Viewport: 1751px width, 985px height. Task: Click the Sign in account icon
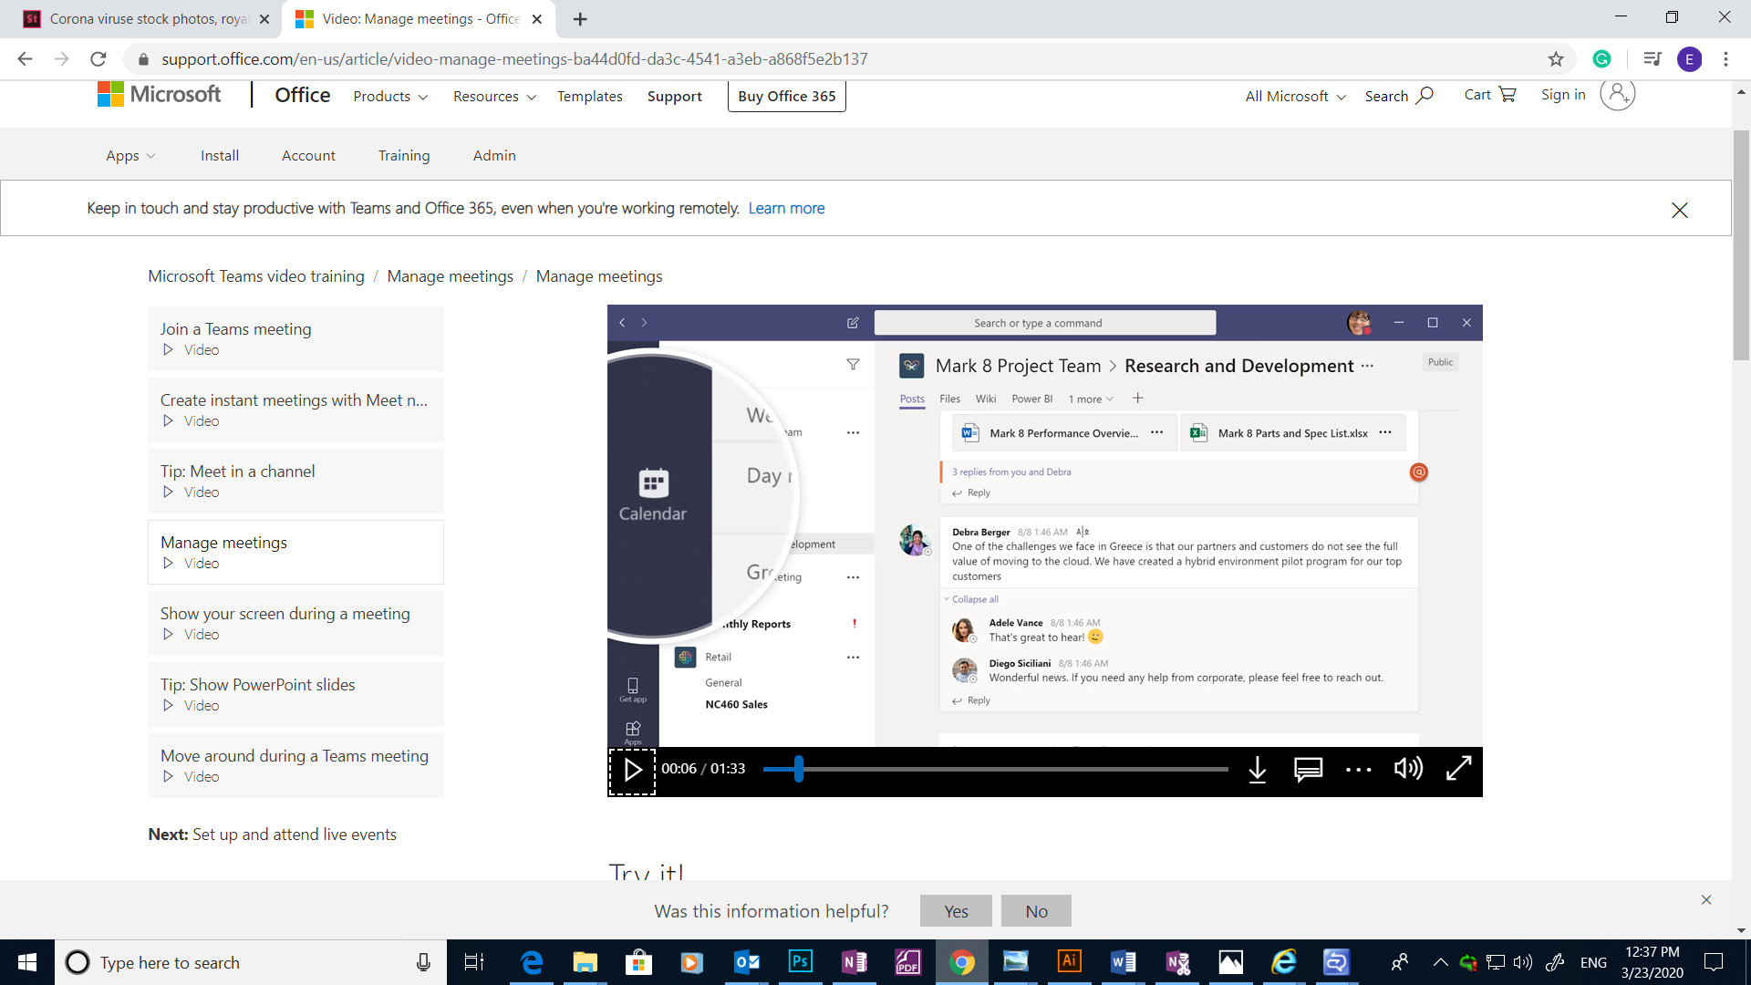[1617, 94]
